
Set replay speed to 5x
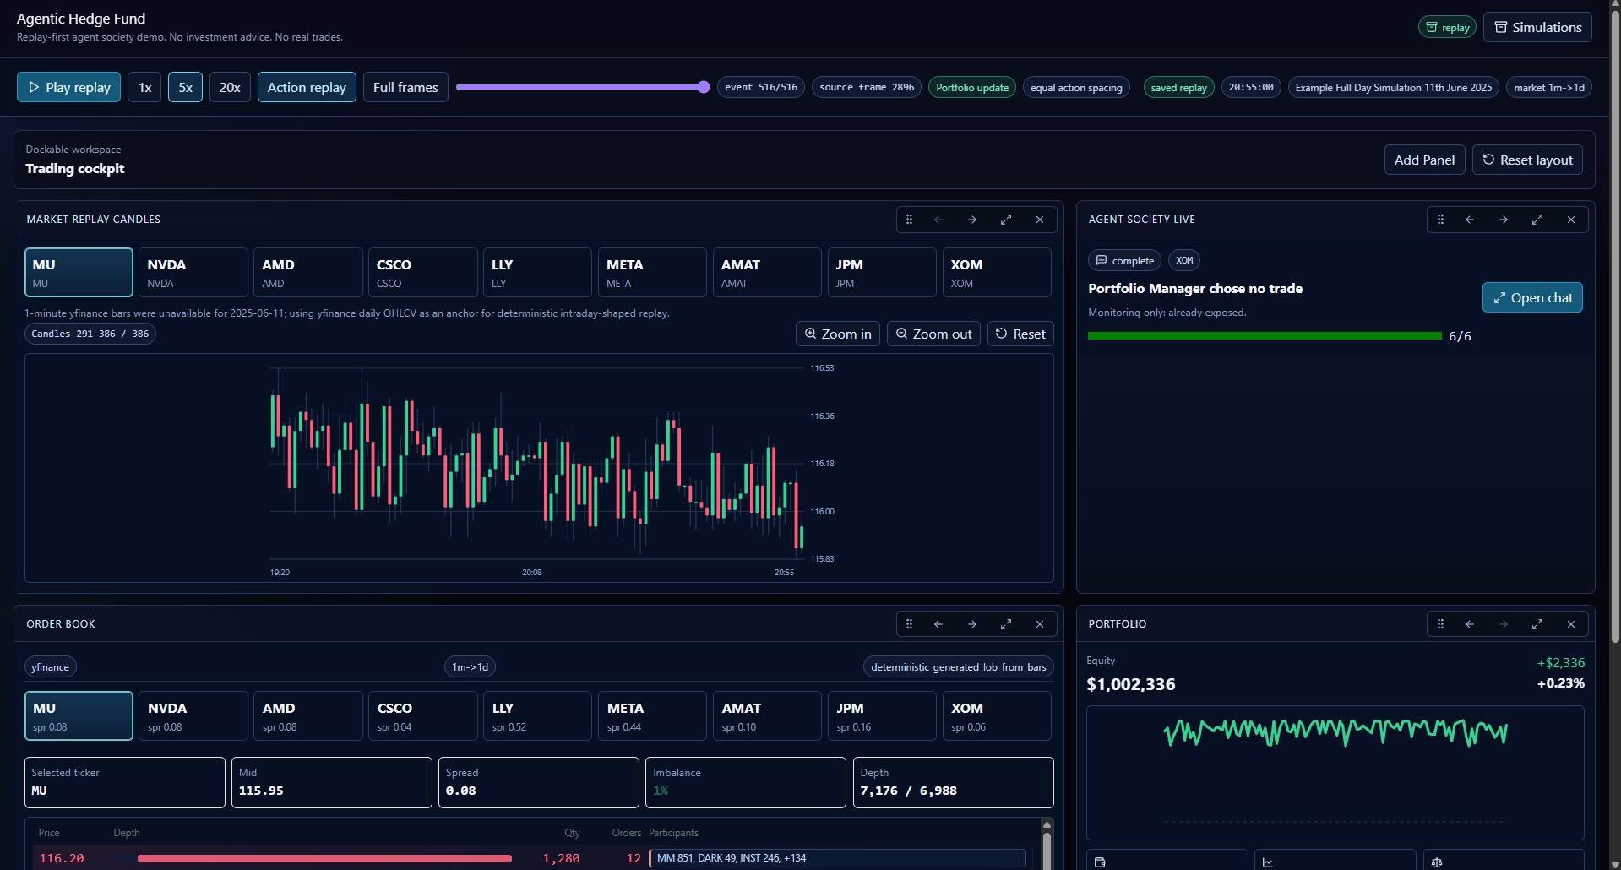(185, 87)
